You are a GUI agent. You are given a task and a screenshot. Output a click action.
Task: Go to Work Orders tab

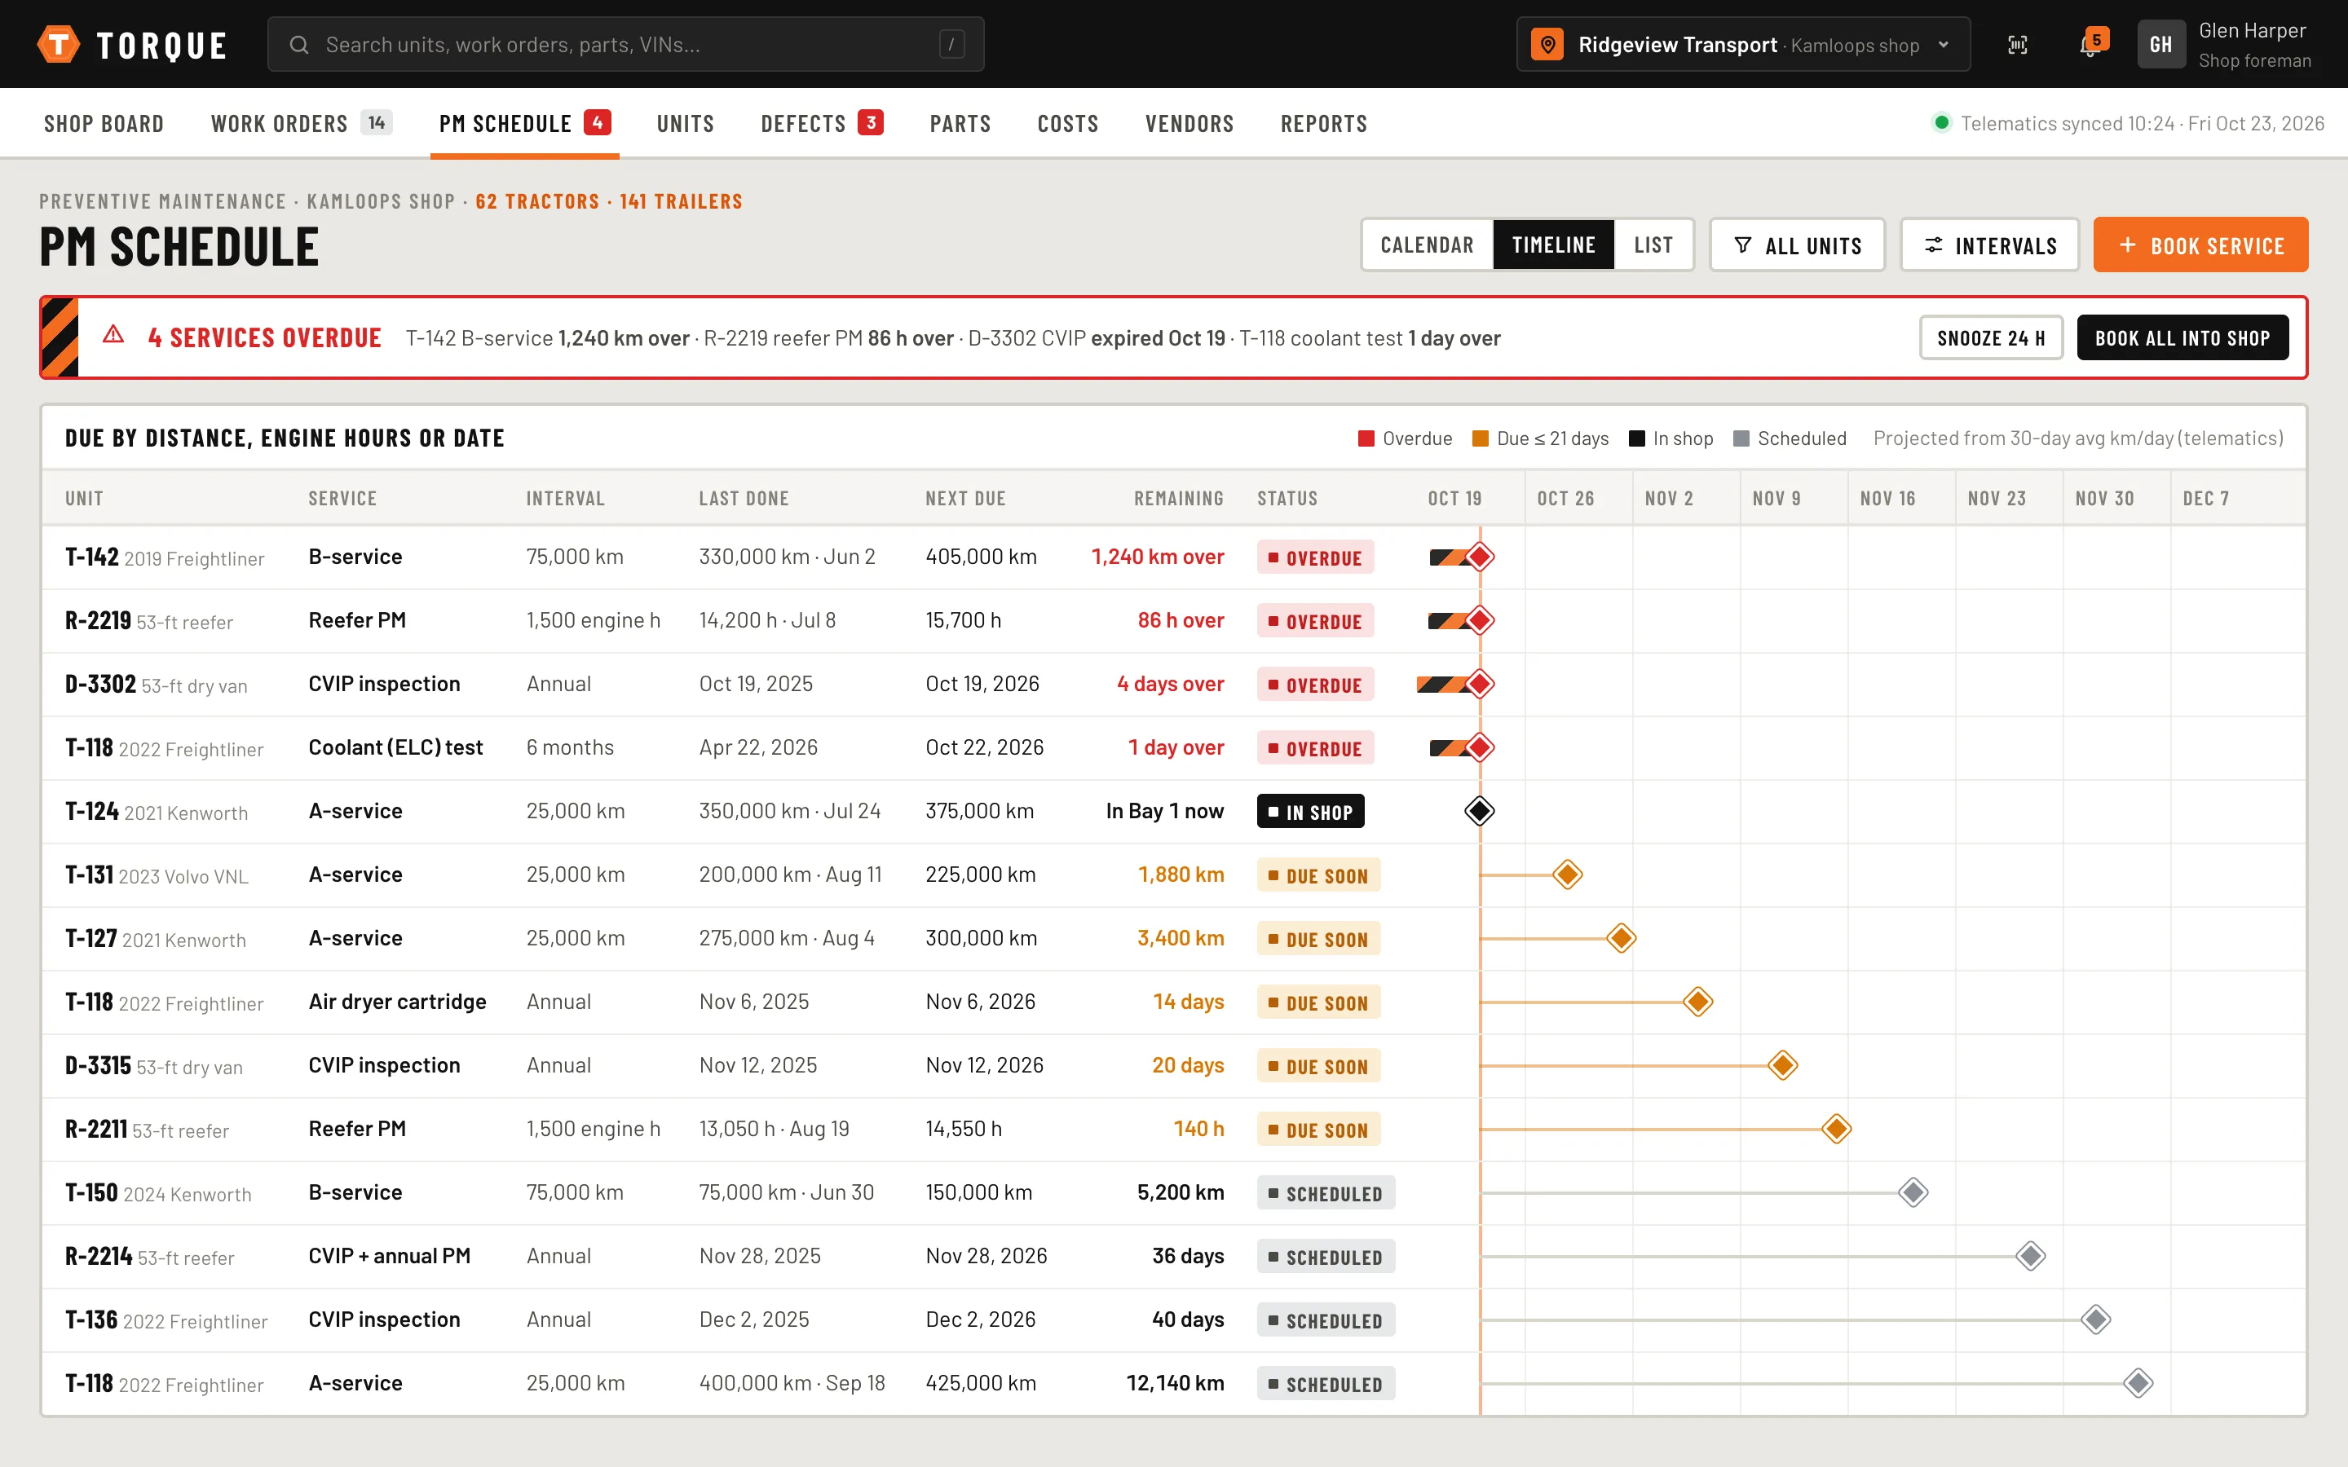click(301, 124)
